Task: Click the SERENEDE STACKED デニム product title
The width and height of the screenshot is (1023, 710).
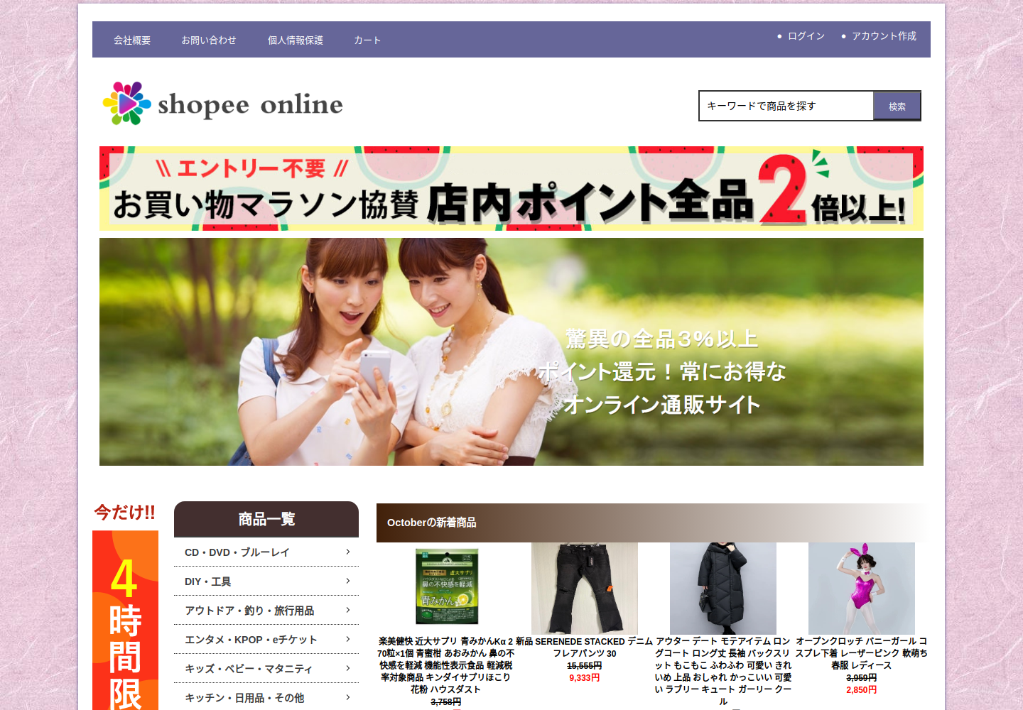Action: point(585,648)
